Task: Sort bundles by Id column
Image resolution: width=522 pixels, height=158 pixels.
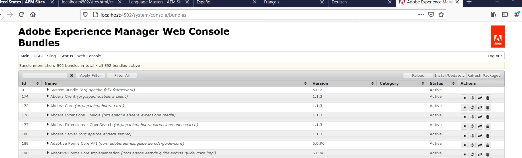Action: pos(30,83)
